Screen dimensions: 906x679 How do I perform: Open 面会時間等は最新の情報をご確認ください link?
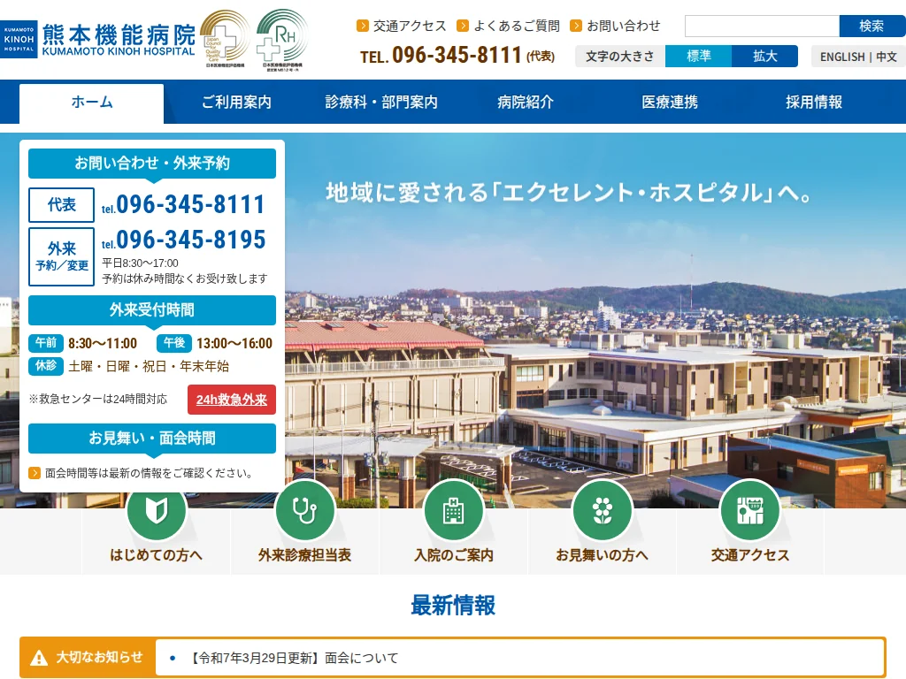pyautogui.click(x=149, y=474)
